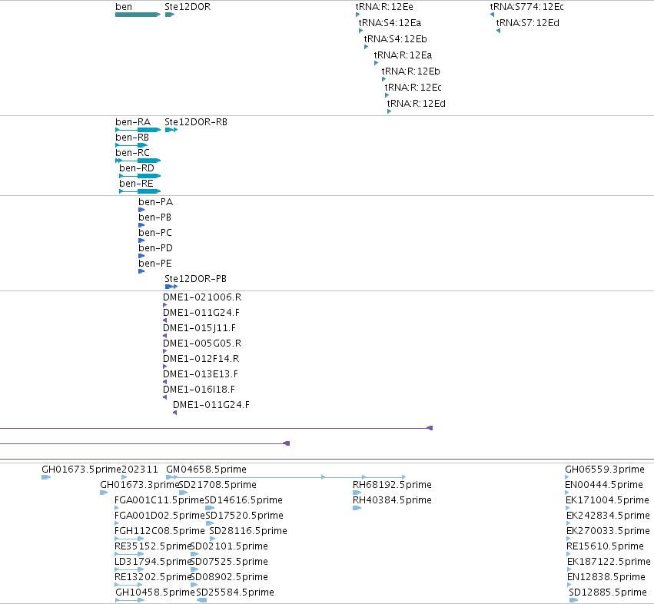Select the ben-RE transcript glyph
654x604 pixels.
(140, 191)
